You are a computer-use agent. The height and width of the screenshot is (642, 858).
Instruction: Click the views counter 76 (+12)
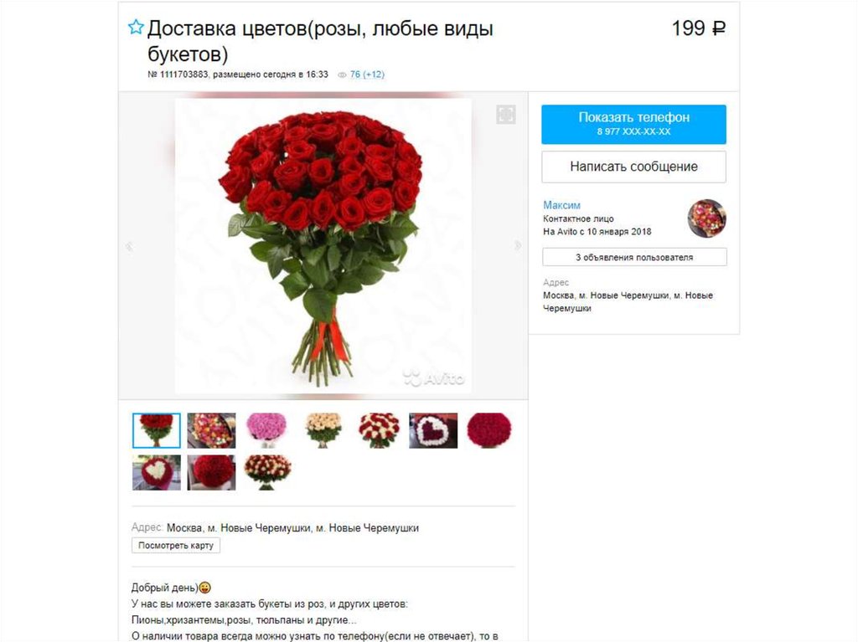[367, 74]
